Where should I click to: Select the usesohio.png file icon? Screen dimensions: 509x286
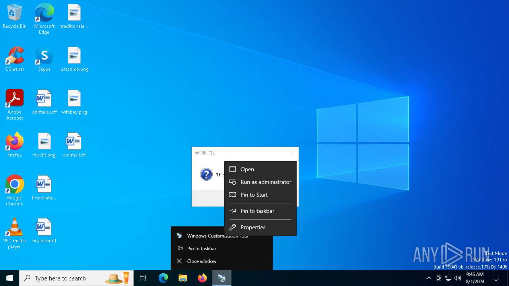pos(74,60)
